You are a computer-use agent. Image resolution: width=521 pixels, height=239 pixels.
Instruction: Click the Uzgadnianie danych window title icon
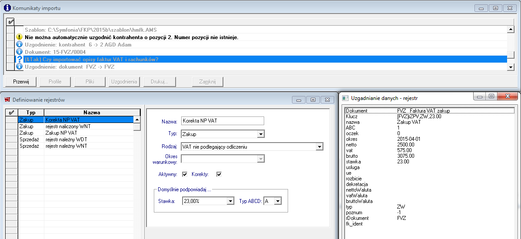[345, 98]
